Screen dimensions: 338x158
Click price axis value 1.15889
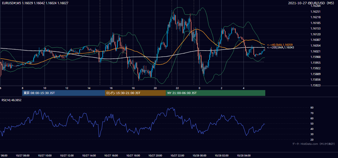[x=316, y=74]
